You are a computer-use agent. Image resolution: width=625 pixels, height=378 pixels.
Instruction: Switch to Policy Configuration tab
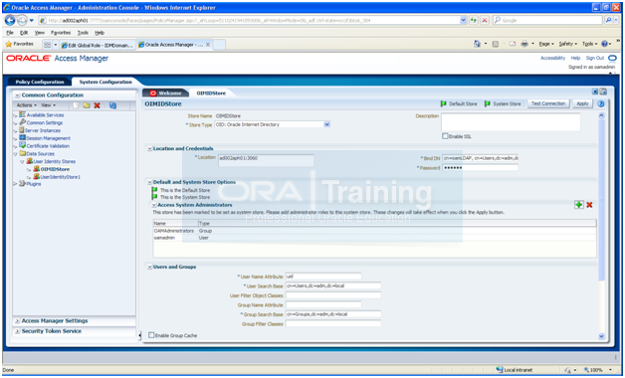coord(40,82)
